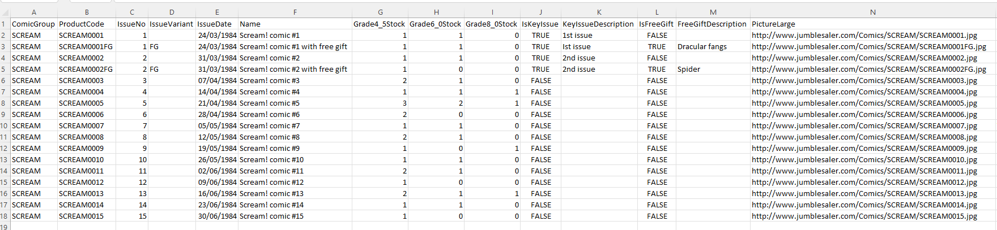
Task: Click cell containing SCREAM0001FG product code
Action: 87,46
